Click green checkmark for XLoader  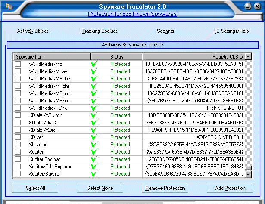point(94,145)
